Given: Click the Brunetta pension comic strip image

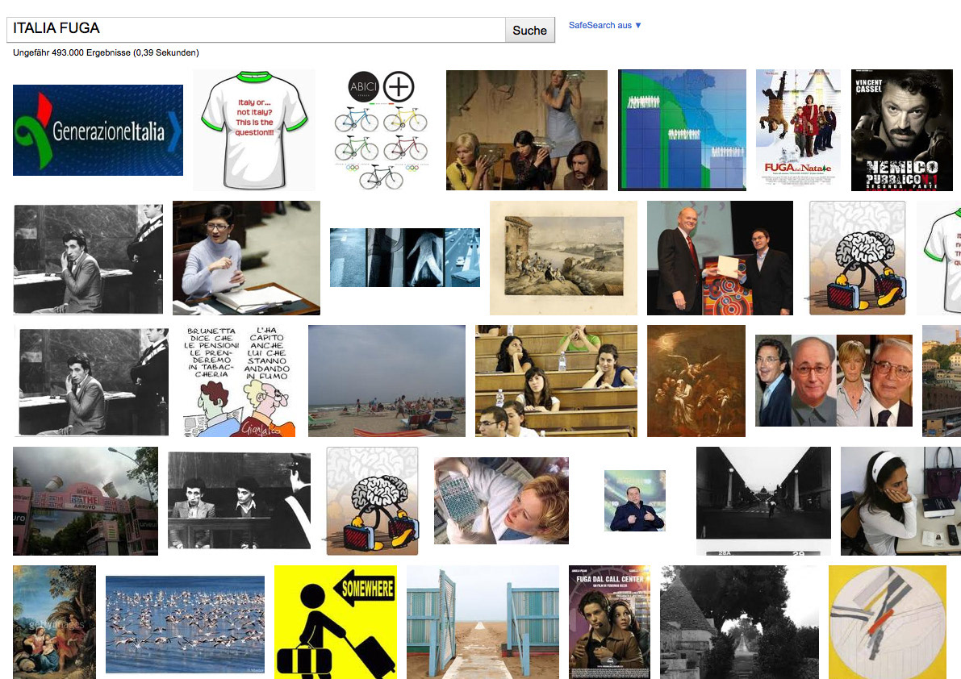Looking at the screenshot, I should (239, 381).
